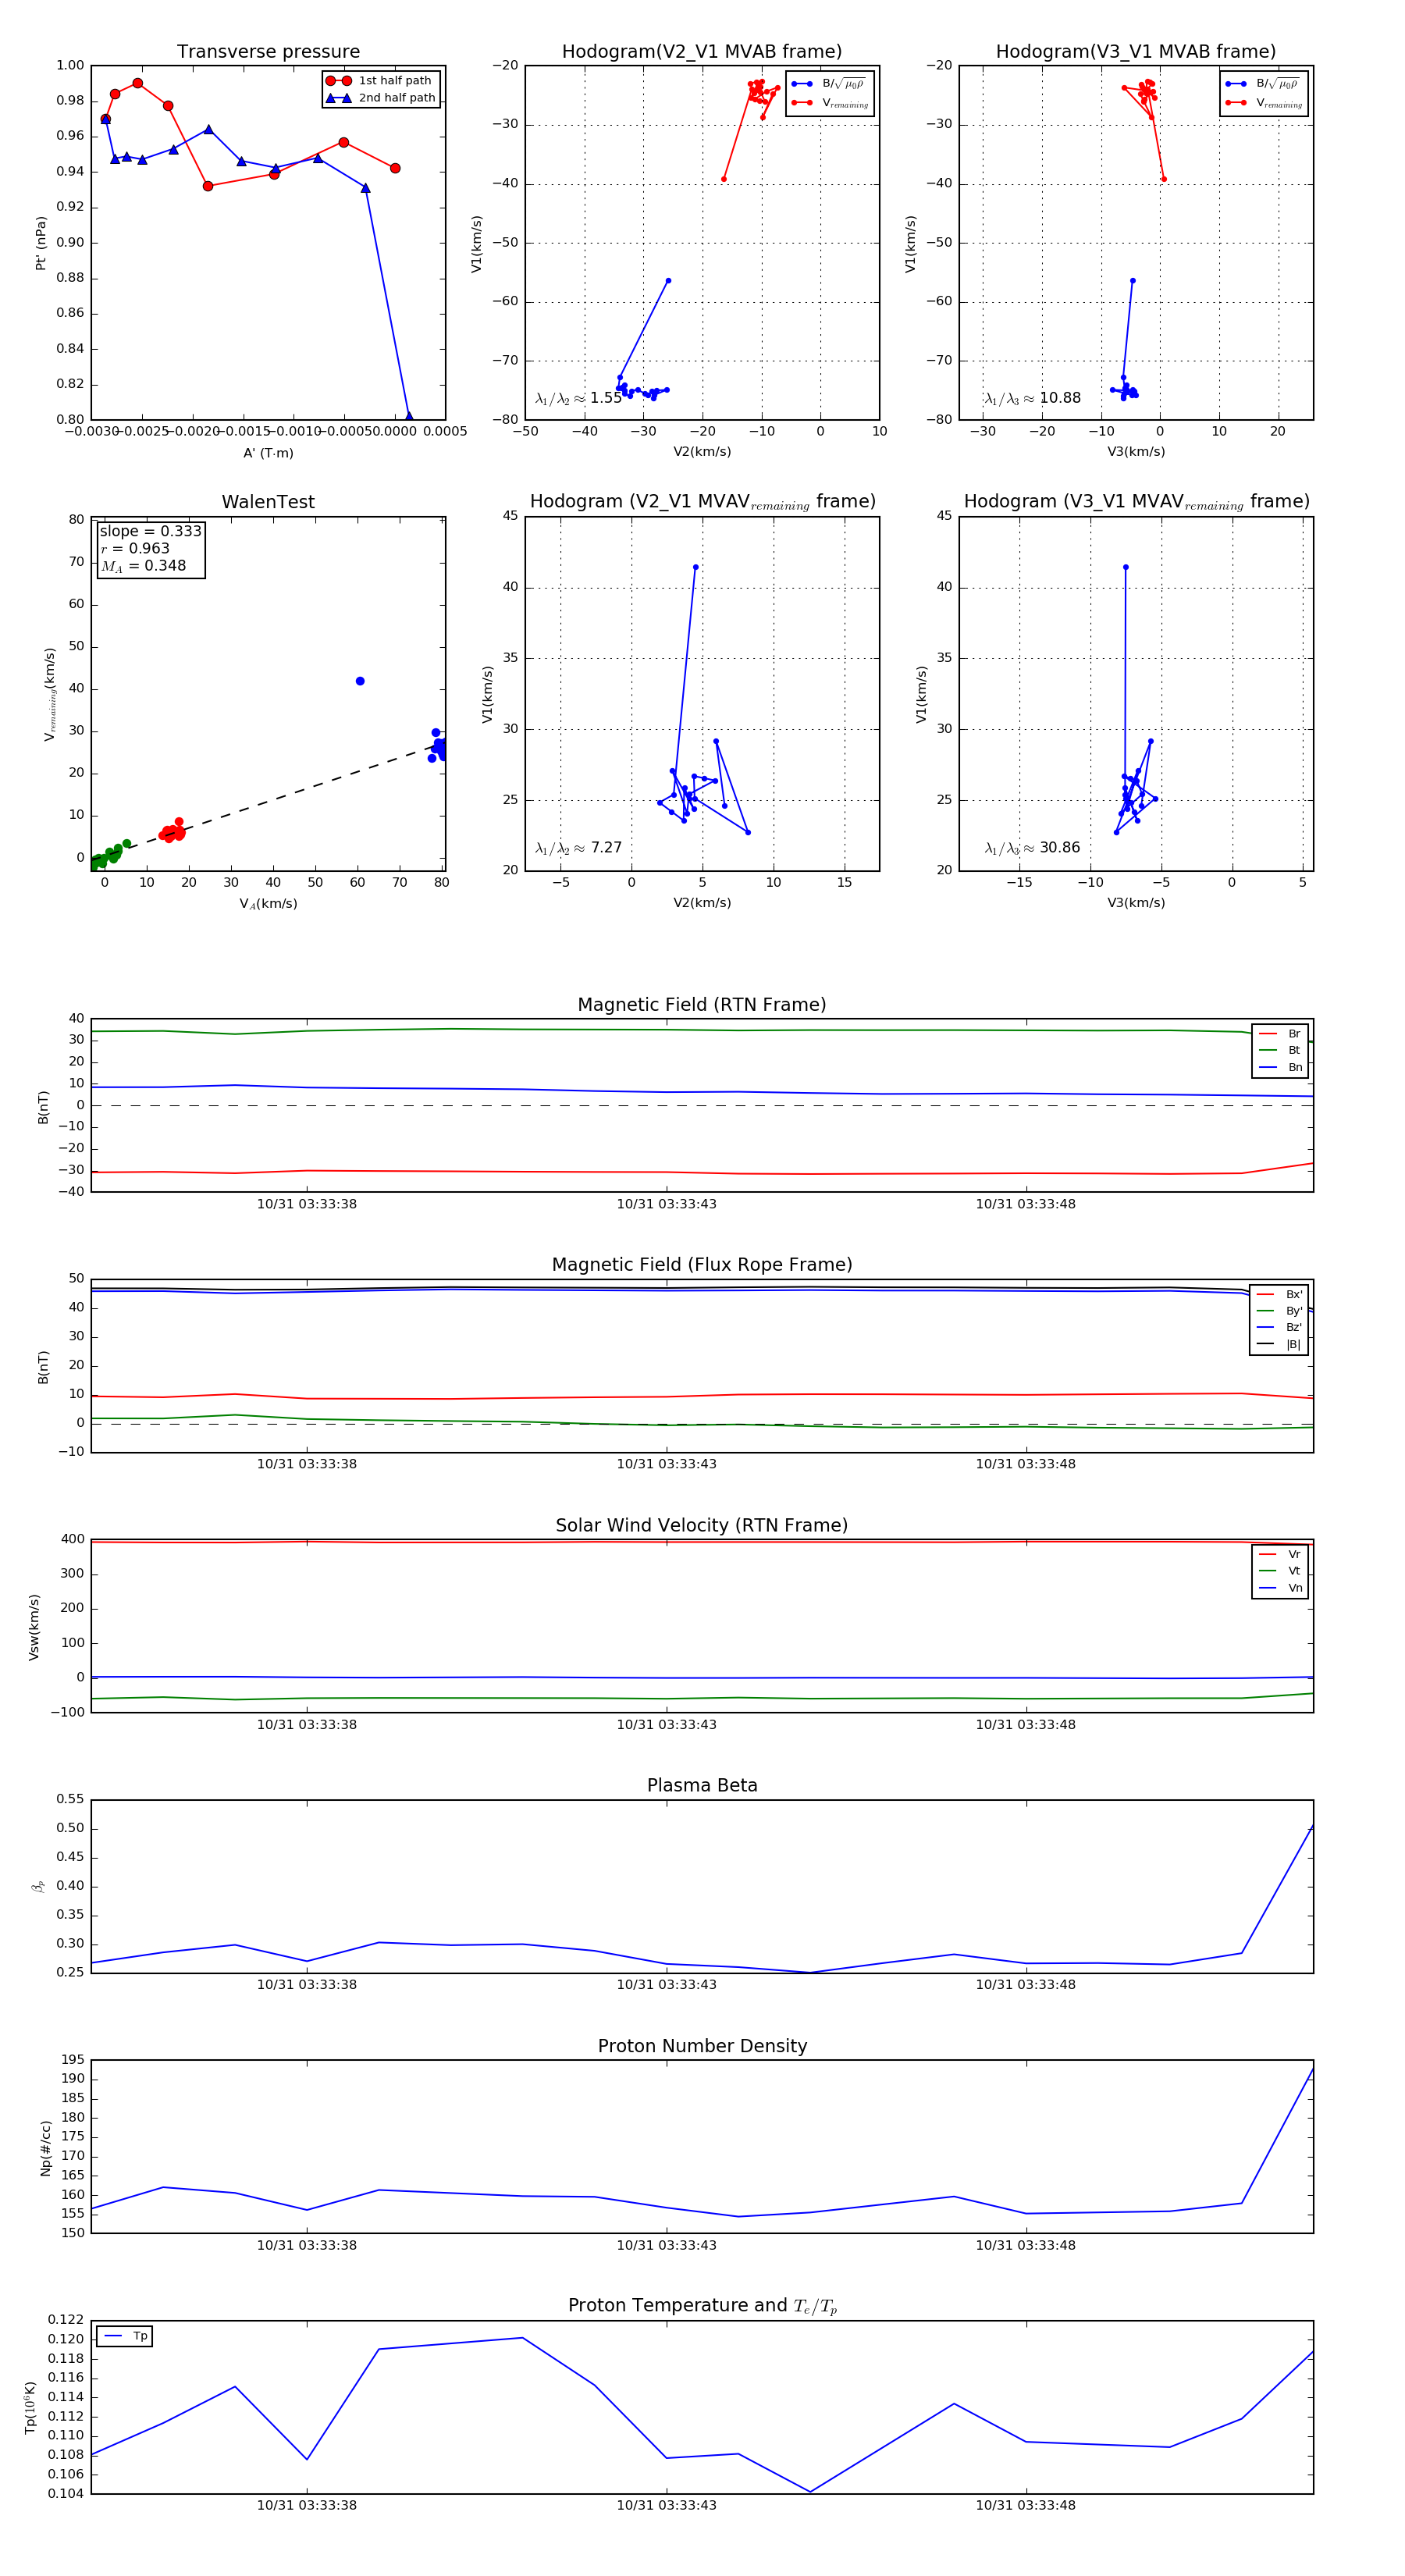Click the title 'Hodogram(V2_V1 MVAB frame)'
This screenshot has width=1405, height=2576.
click(702, 52)
